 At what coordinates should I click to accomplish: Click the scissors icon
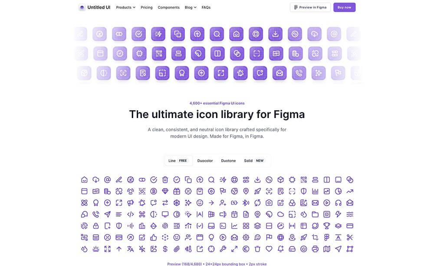tap(350, 237)
